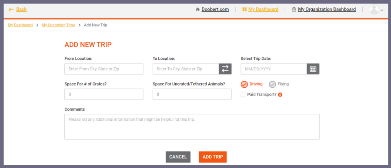The height and width of the screenshot is (168, 391).
Task: Open My Organization Dashboard
Action: click(324, 10)
